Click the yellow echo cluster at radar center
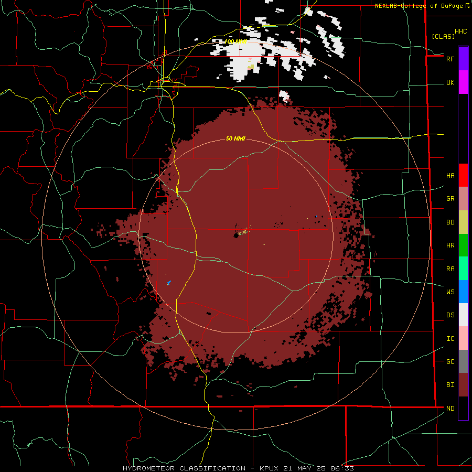This screenshot has height=472, width=472. pyautogui.click(x=244, y=231)
